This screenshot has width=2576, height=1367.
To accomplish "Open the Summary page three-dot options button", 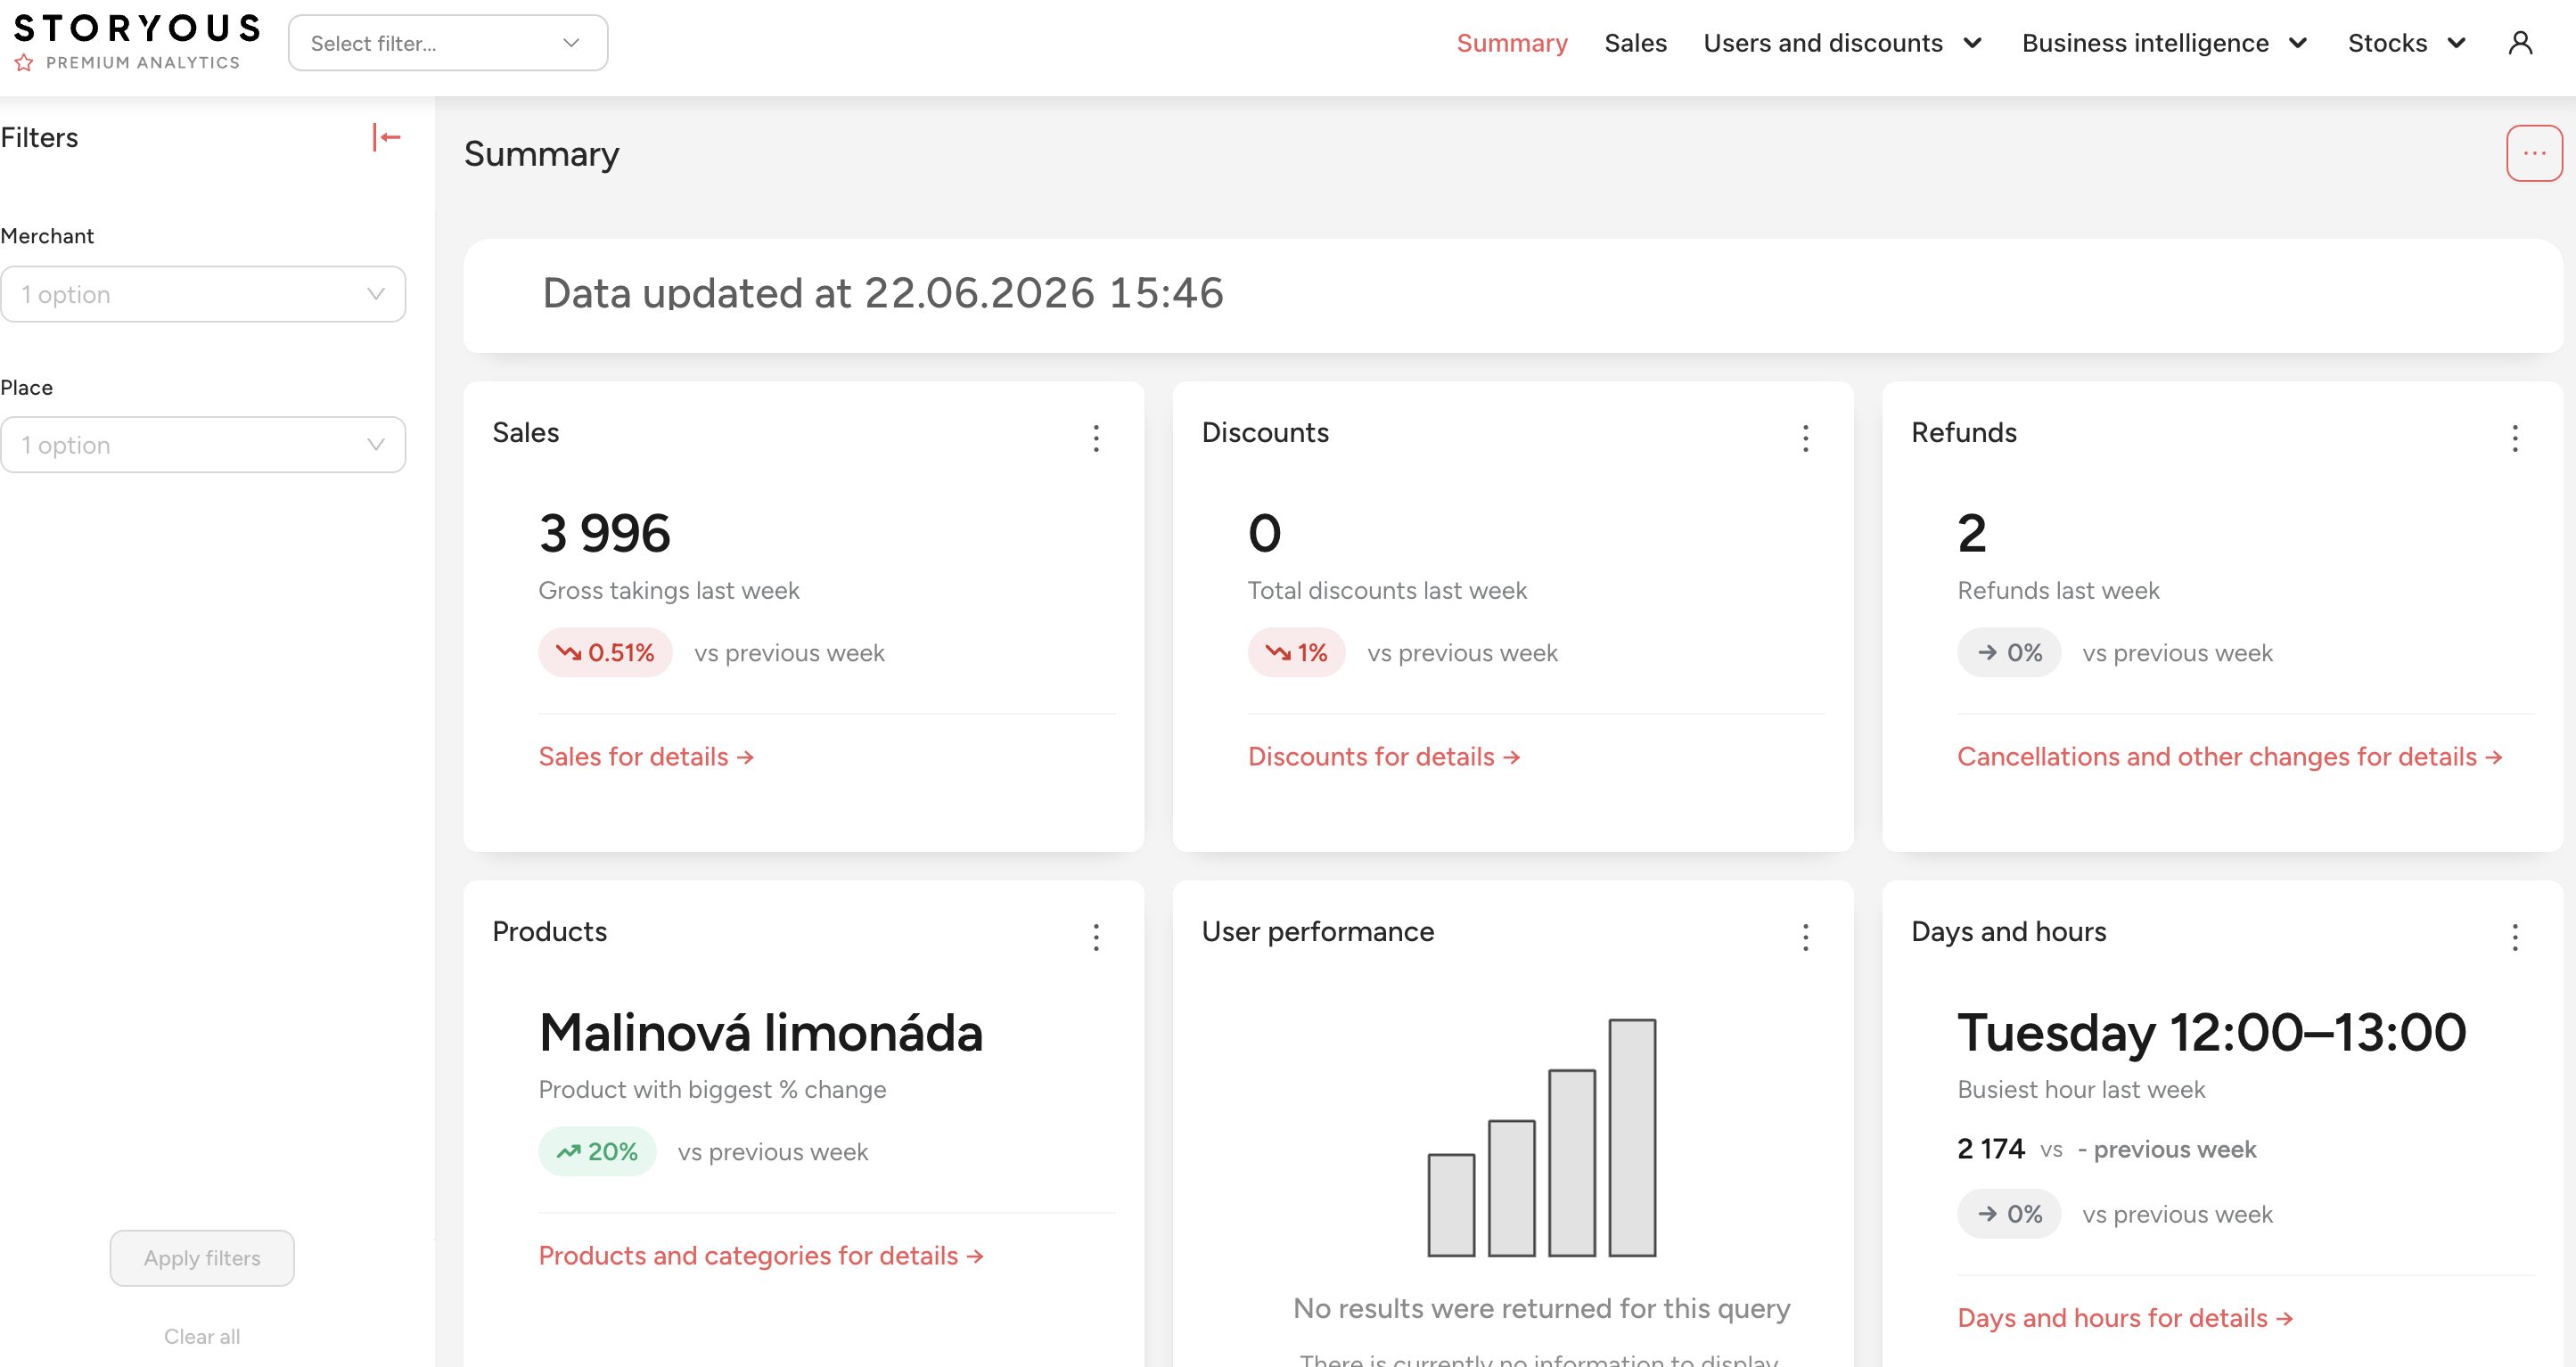I will [x=2533, y=153].
